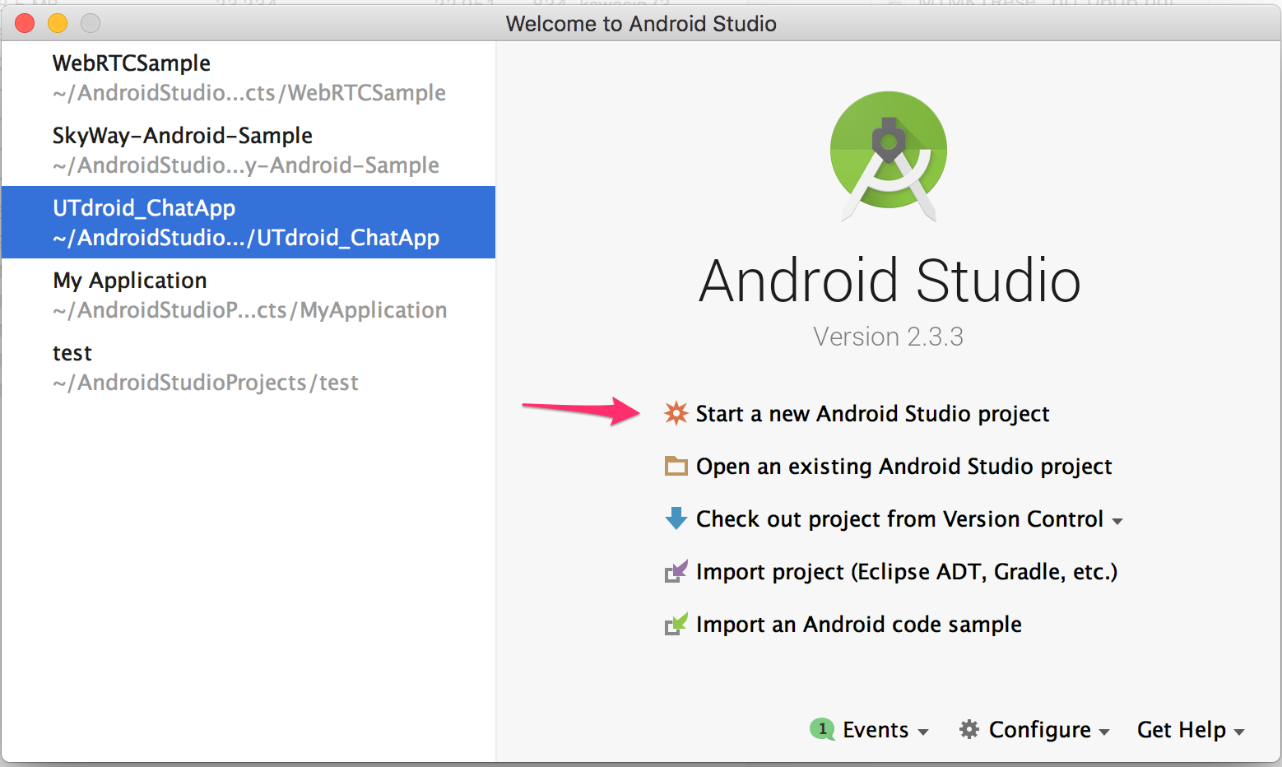Select the highlighted UTdroid_ChatApp project
Image resolution: width=1282 pixels, height=767 pixels.
(247, 222)
